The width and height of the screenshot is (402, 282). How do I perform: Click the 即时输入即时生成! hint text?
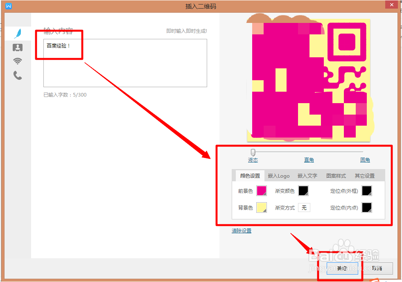pyautogui.click(x=187, y=31)
